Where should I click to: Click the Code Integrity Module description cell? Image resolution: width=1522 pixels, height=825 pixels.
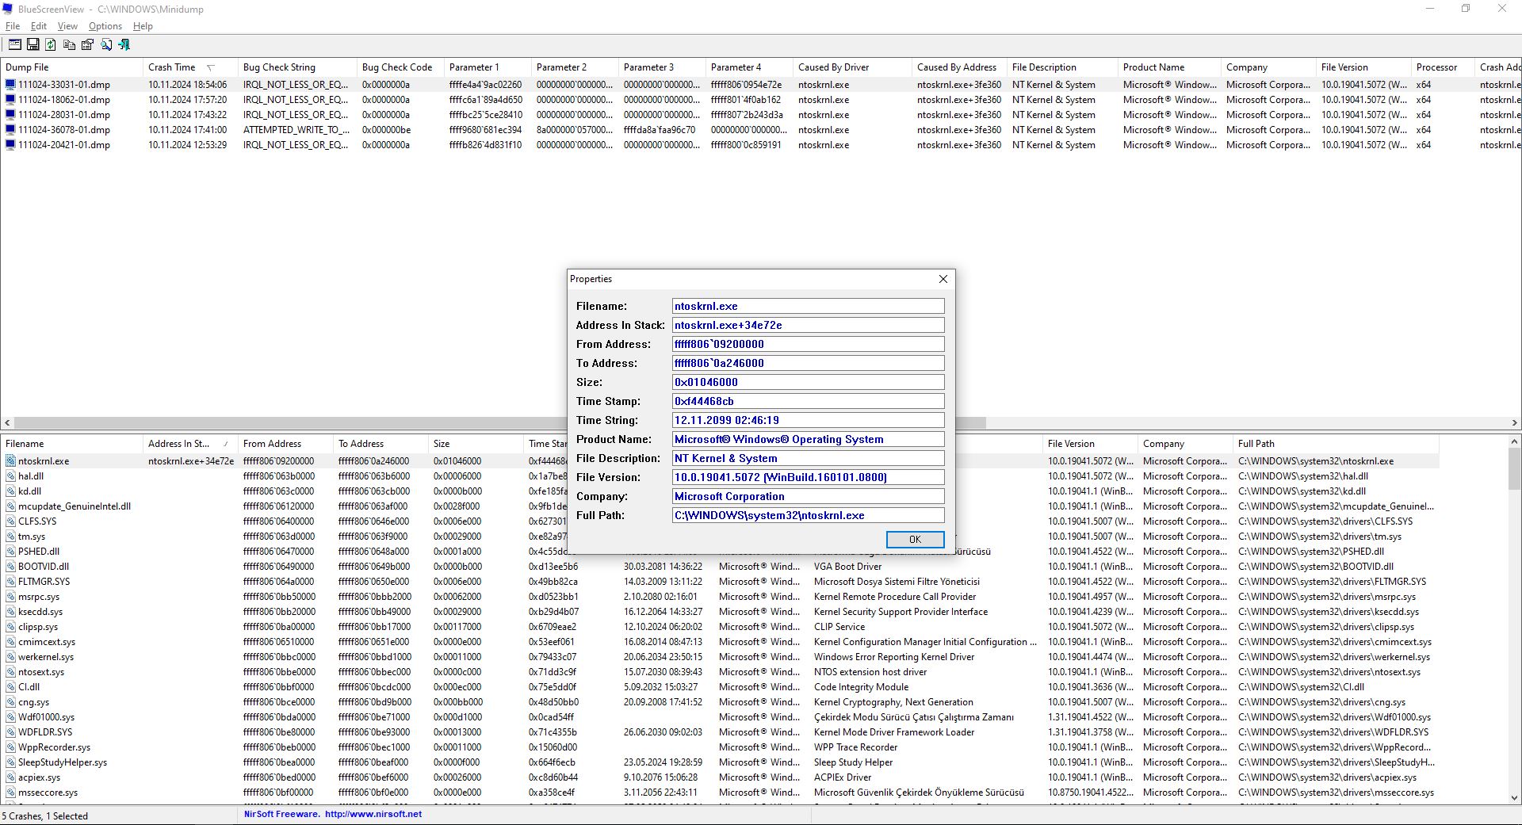(x=861, y=687)
